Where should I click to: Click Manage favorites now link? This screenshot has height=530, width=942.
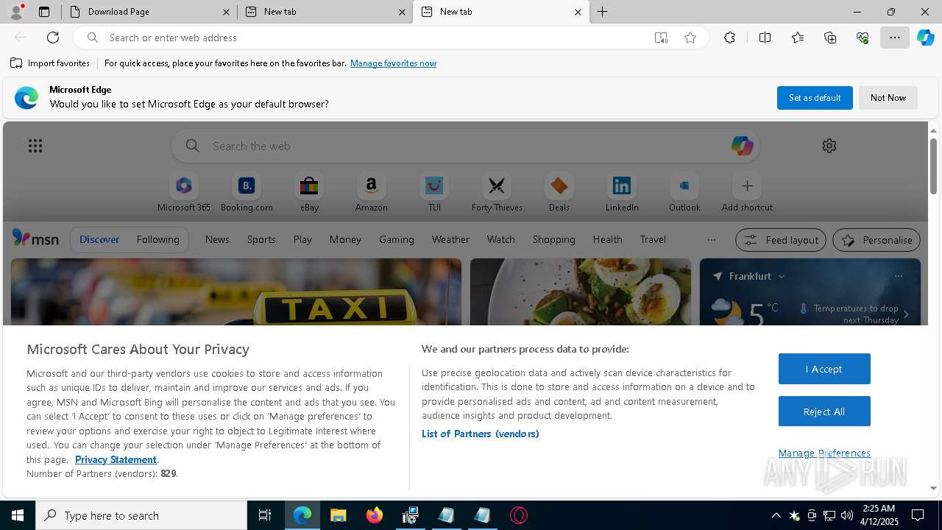pos(394,63)
